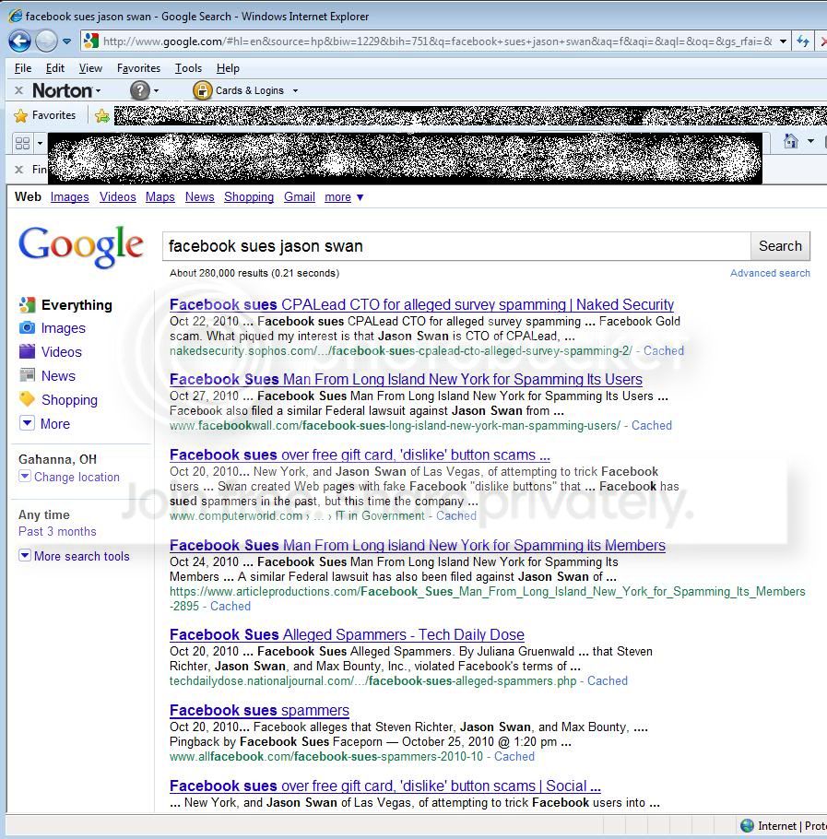Expand More search tools
Viewport: 827px width, 839px height.
(75, 556)
